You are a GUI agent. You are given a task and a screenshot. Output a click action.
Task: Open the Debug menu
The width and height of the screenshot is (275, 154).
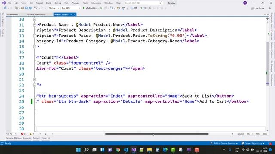58,3
